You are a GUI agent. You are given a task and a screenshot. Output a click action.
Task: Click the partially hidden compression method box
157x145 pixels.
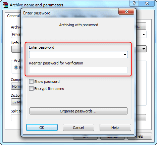coord(16,86)
